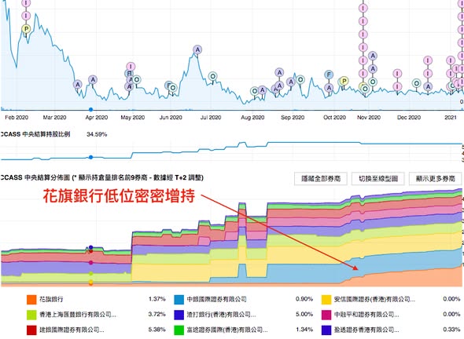Click blue dot on price chart axis near Apr 2020

91,110
